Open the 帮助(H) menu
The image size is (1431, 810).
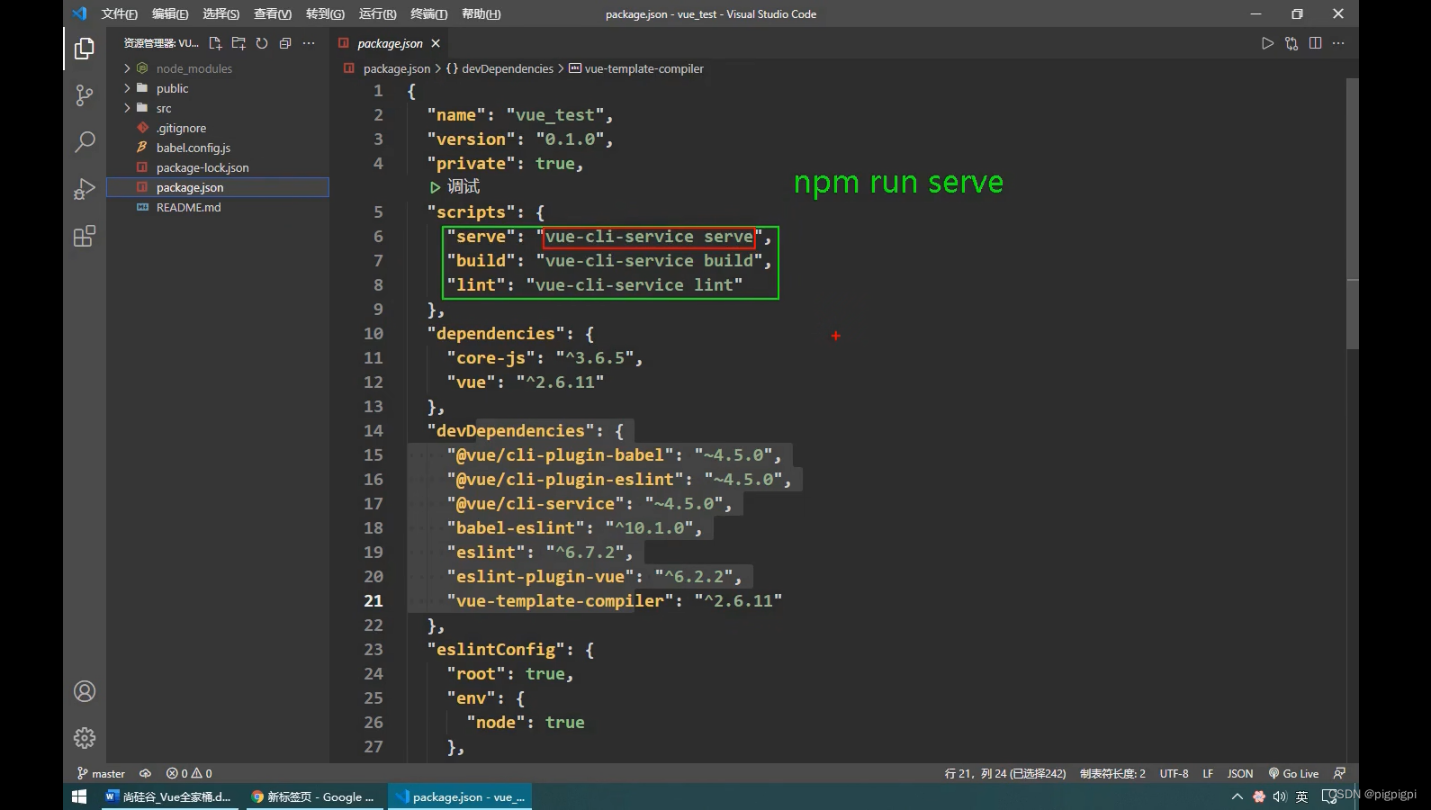[x=481, y=13]
